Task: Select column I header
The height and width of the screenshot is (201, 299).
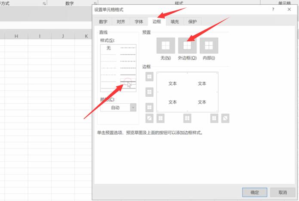Action: [40, 36]
